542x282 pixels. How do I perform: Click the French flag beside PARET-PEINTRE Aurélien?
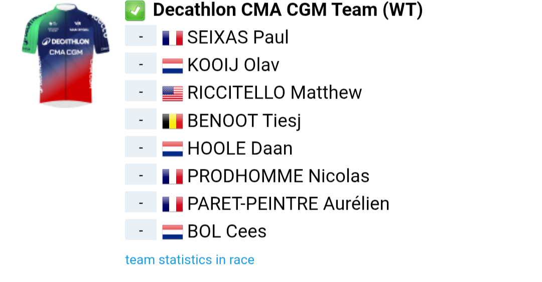click(x=173, y=205)
